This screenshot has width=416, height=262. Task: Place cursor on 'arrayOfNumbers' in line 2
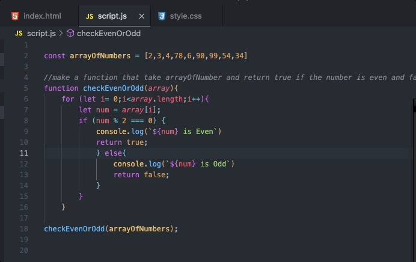coord(100,56)
